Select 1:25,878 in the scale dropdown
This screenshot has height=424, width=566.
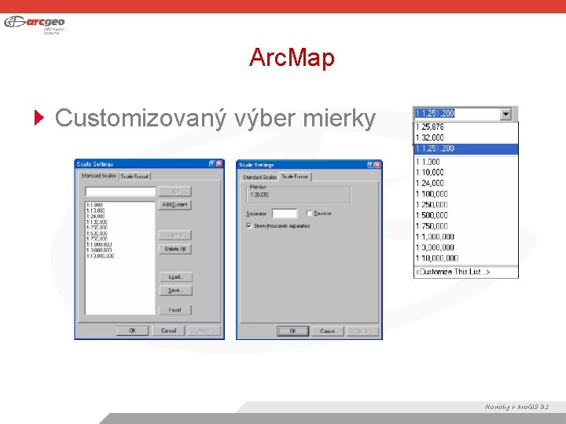(x=465, y=127)
